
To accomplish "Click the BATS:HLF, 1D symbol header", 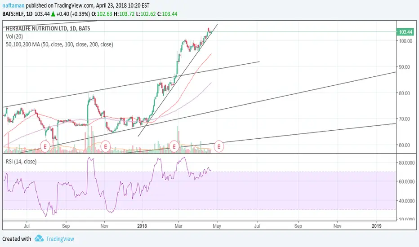I will [x=18, y=14].
